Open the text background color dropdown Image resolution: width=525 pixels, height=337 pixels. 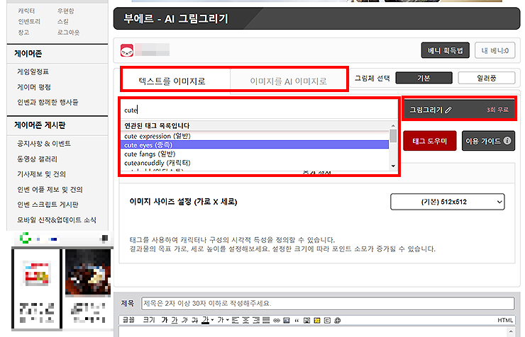(x=223, y=320)
